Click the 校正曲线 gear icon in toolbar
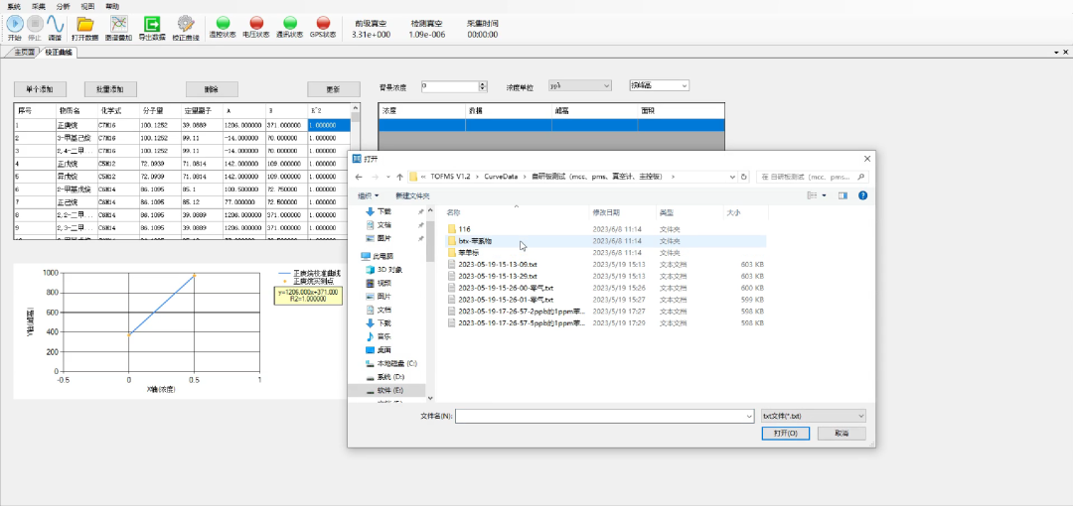 click(186, 22)
